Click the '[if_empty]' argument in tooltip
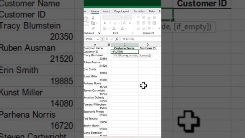 145,56
